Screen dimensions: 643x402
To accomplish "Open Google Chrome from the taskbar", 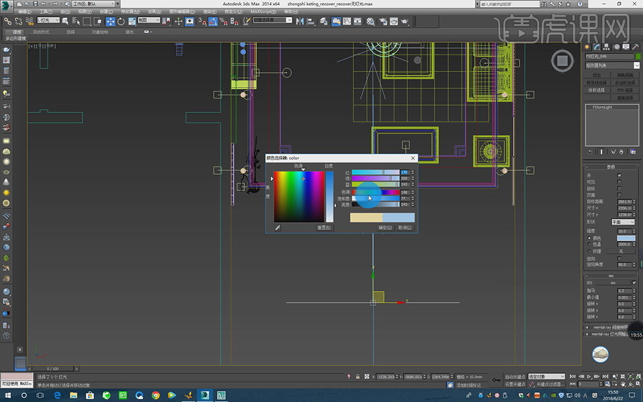I will tap(156, 395).
